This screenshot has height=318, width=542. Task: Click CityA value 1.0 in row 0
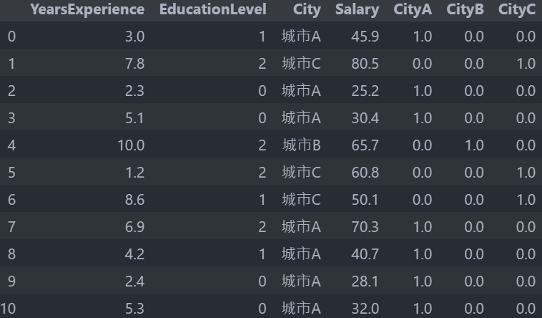(x=423, y=37)
